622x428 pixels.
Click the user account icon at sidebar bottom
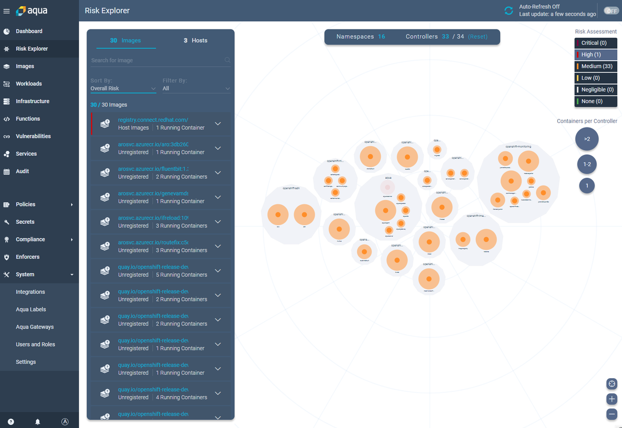(x=65, y=422)
